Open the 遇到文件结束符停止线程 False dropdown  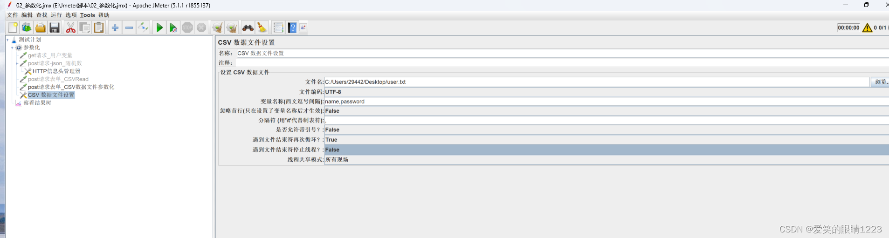tap(606, 150)
